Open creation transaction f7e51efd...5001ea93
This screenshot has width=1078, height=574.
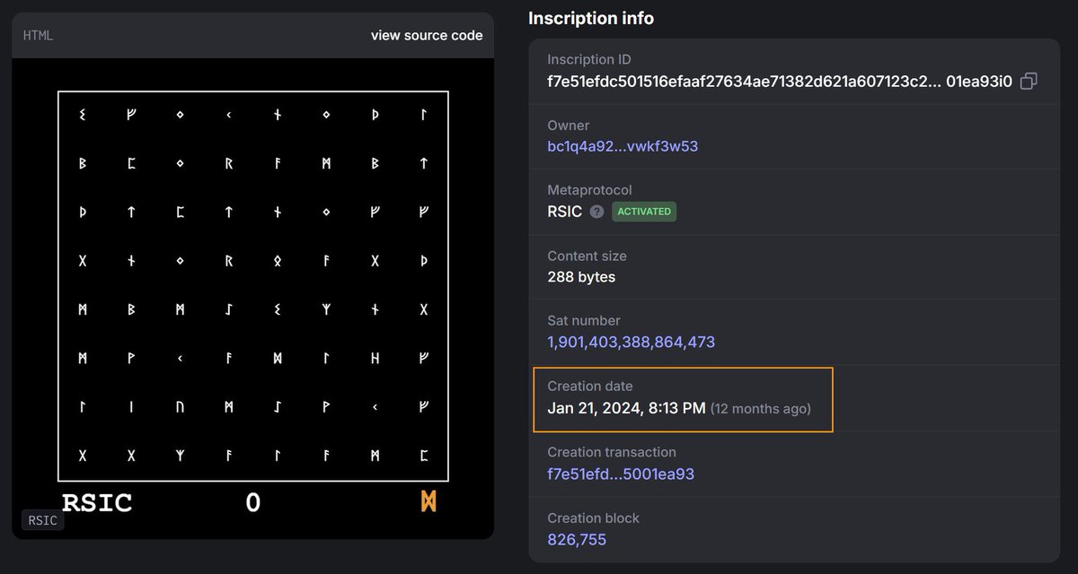coord(621,474)
